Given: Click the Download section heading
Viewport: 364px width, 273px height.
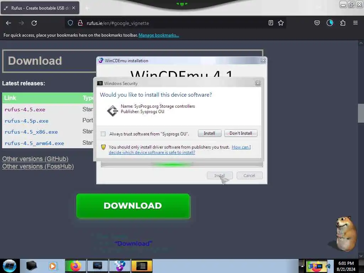Looking at the screenshot, I should [x=35, y=61].
